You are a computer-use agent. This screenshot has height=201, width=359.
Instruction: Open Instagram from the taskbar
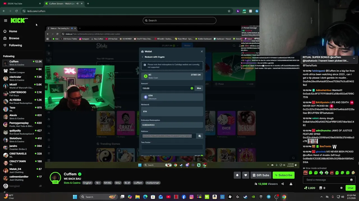click(192, 197)
